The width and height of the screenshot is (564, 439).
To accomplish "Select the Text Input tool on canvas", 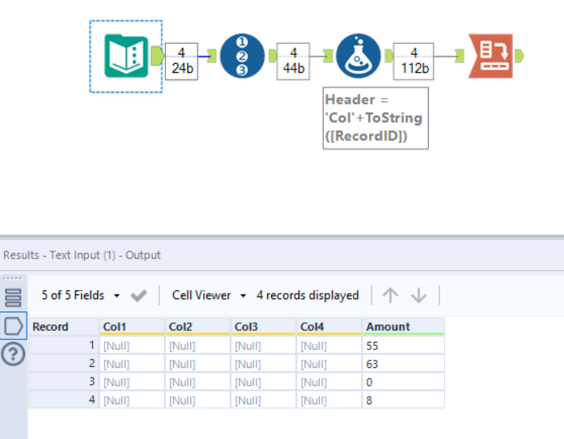I will (125, 56).
